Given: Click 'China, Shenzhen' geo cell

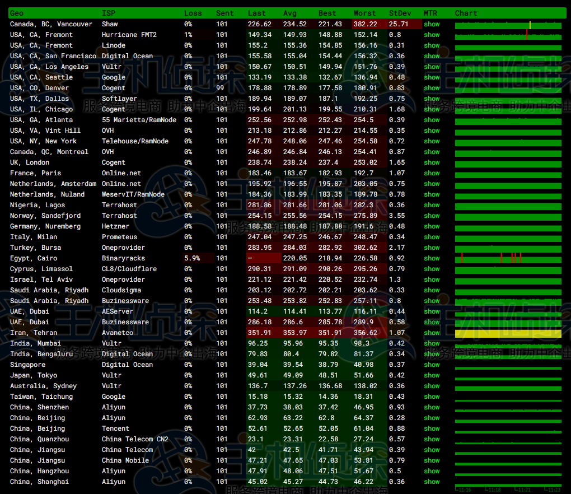Looking at the screenshot, I should [x=39, y=407].
